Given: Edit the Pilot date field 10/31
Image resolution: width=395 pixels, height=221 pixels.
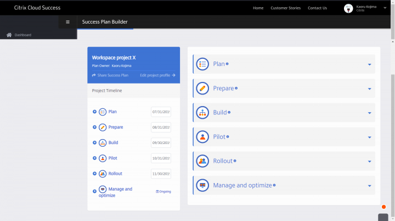Looking at the screenshot, I should (161, 158).
